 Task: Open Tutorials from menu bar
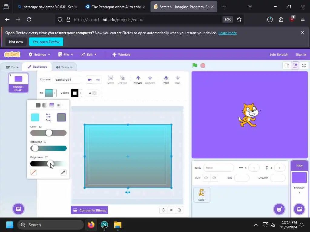tap(121, 54)
